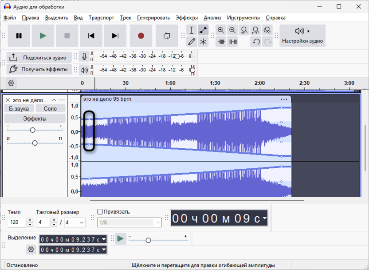This screenshot has height=270, width=369.
Task: Toggle the Соло button on track
Action: 50,108
